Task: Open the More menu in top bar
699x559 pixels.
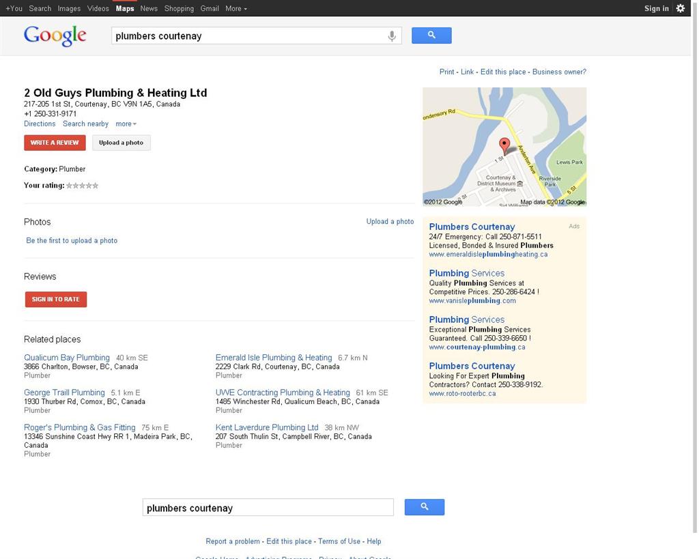Action: click(236, 8)
